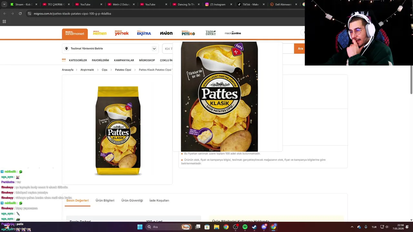This screenshot has width=413, height=232.
Task: Switch to the Dancing To The YouTube tab
Action: click(186, 5)
